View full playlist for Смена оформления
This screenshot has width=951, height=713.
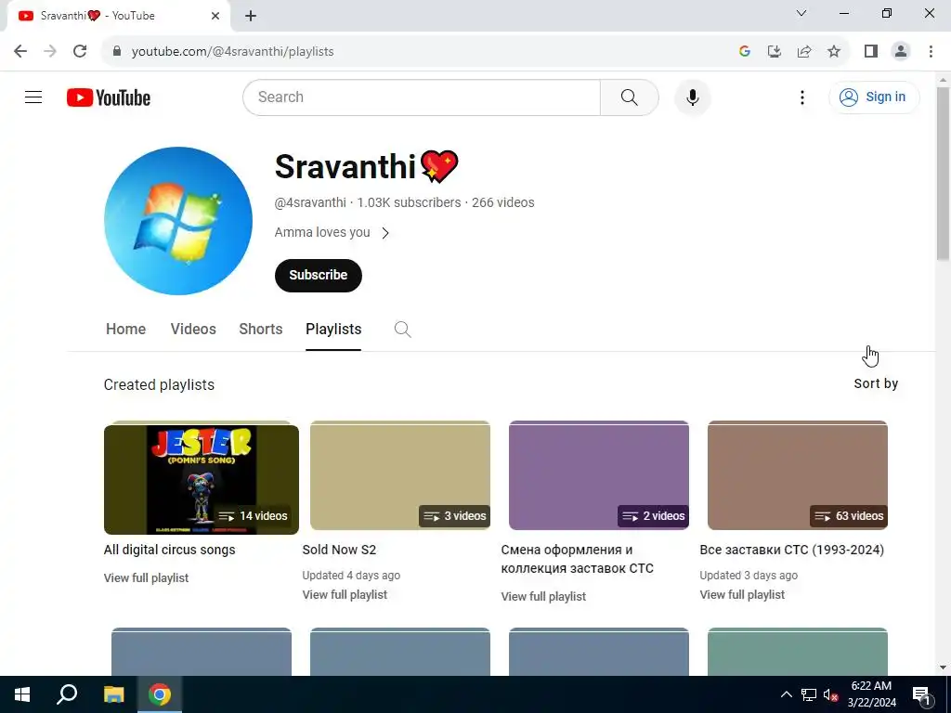point(543,597)
